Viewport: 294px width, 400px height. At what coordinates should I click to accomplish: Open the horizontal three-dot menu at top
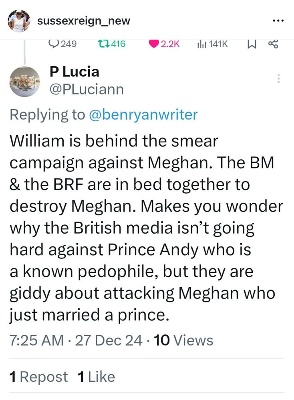(x=278, y=21)
